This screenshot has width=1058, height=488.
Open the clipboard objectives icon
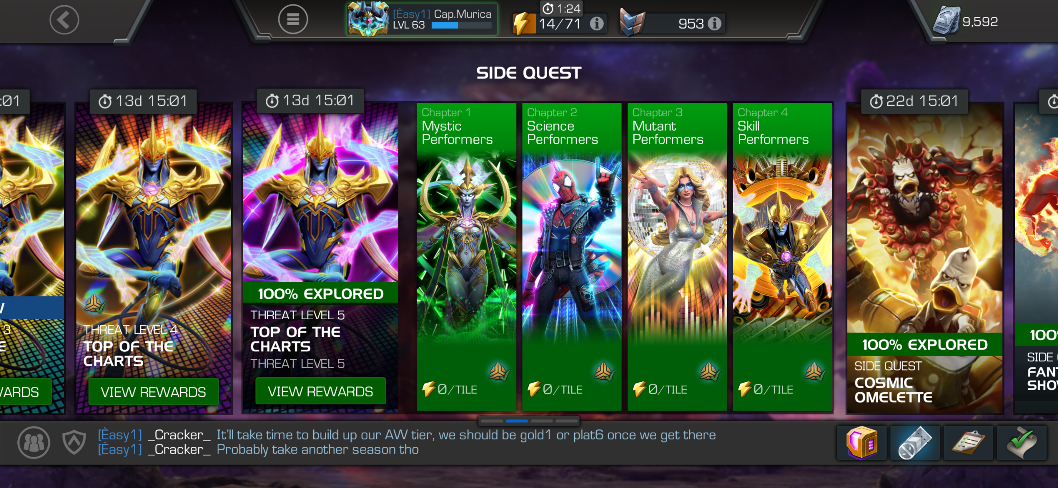[x=968, y=443]
